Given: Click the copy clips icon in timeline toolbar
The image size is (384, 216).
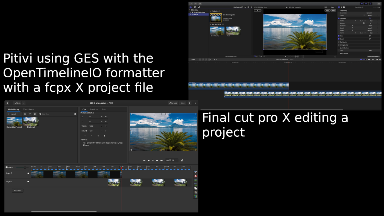Looking at the screenshot, I should pos(195,188).
